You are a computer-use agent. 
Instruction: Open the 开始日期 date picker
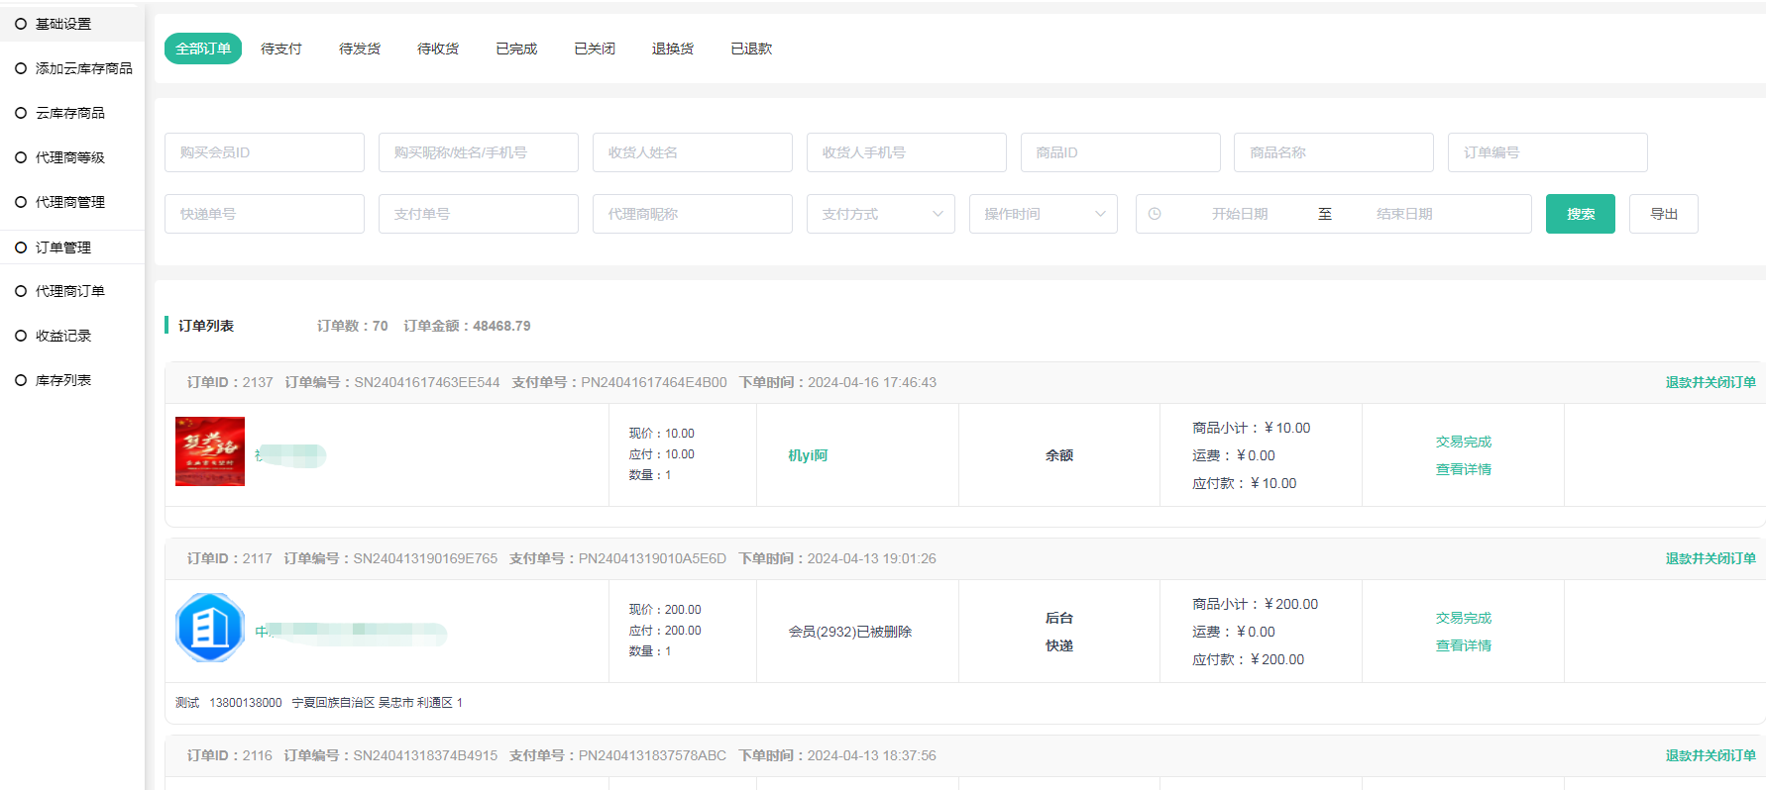(x=1239, y=214)
